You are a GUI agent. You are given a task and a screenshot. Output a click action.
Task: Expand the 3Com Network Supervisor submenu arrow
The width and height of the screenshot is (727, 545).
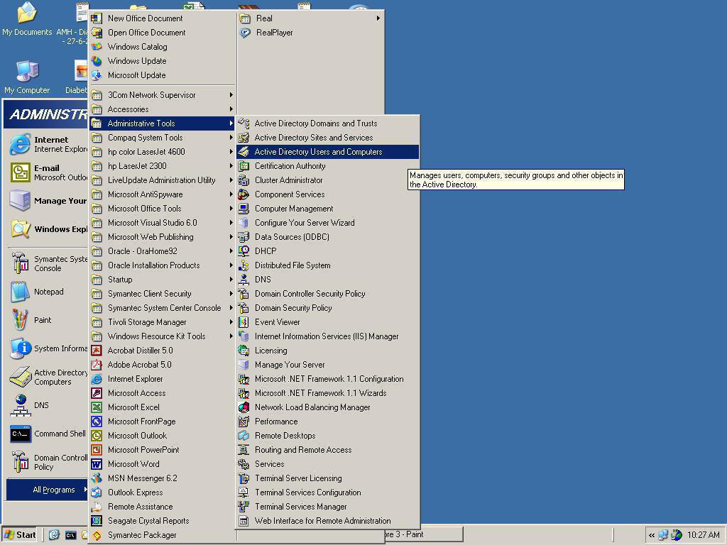[x=231, y=95]
